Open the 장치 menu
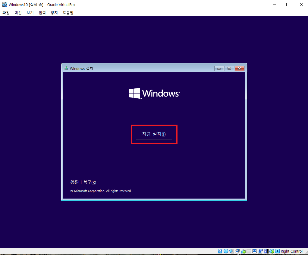Image resolution: width=308 pixels, height=255 pixels. 54,13
